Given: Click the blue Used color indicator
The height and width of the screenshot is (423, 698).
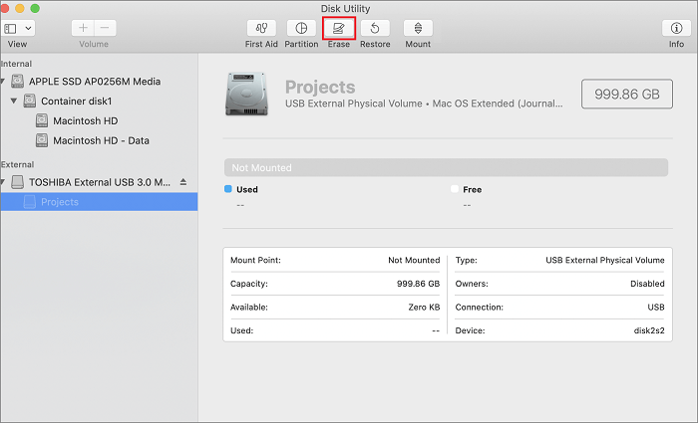Looking at the screenshot, I should coord(228,188).
